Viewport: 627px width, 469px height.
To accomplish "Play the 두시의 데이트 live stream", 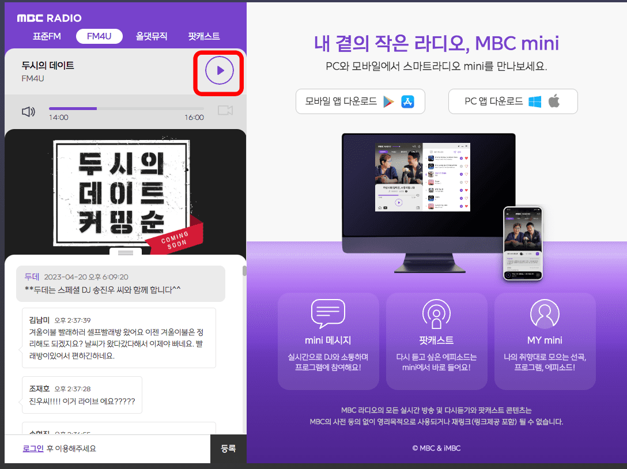I will coord(219,71).
